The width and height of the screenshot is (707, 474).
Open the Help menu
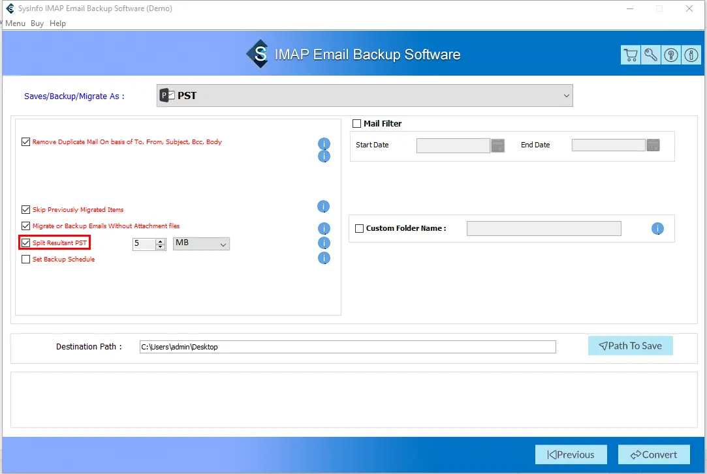pyautogui.click(x=57, y=23)
